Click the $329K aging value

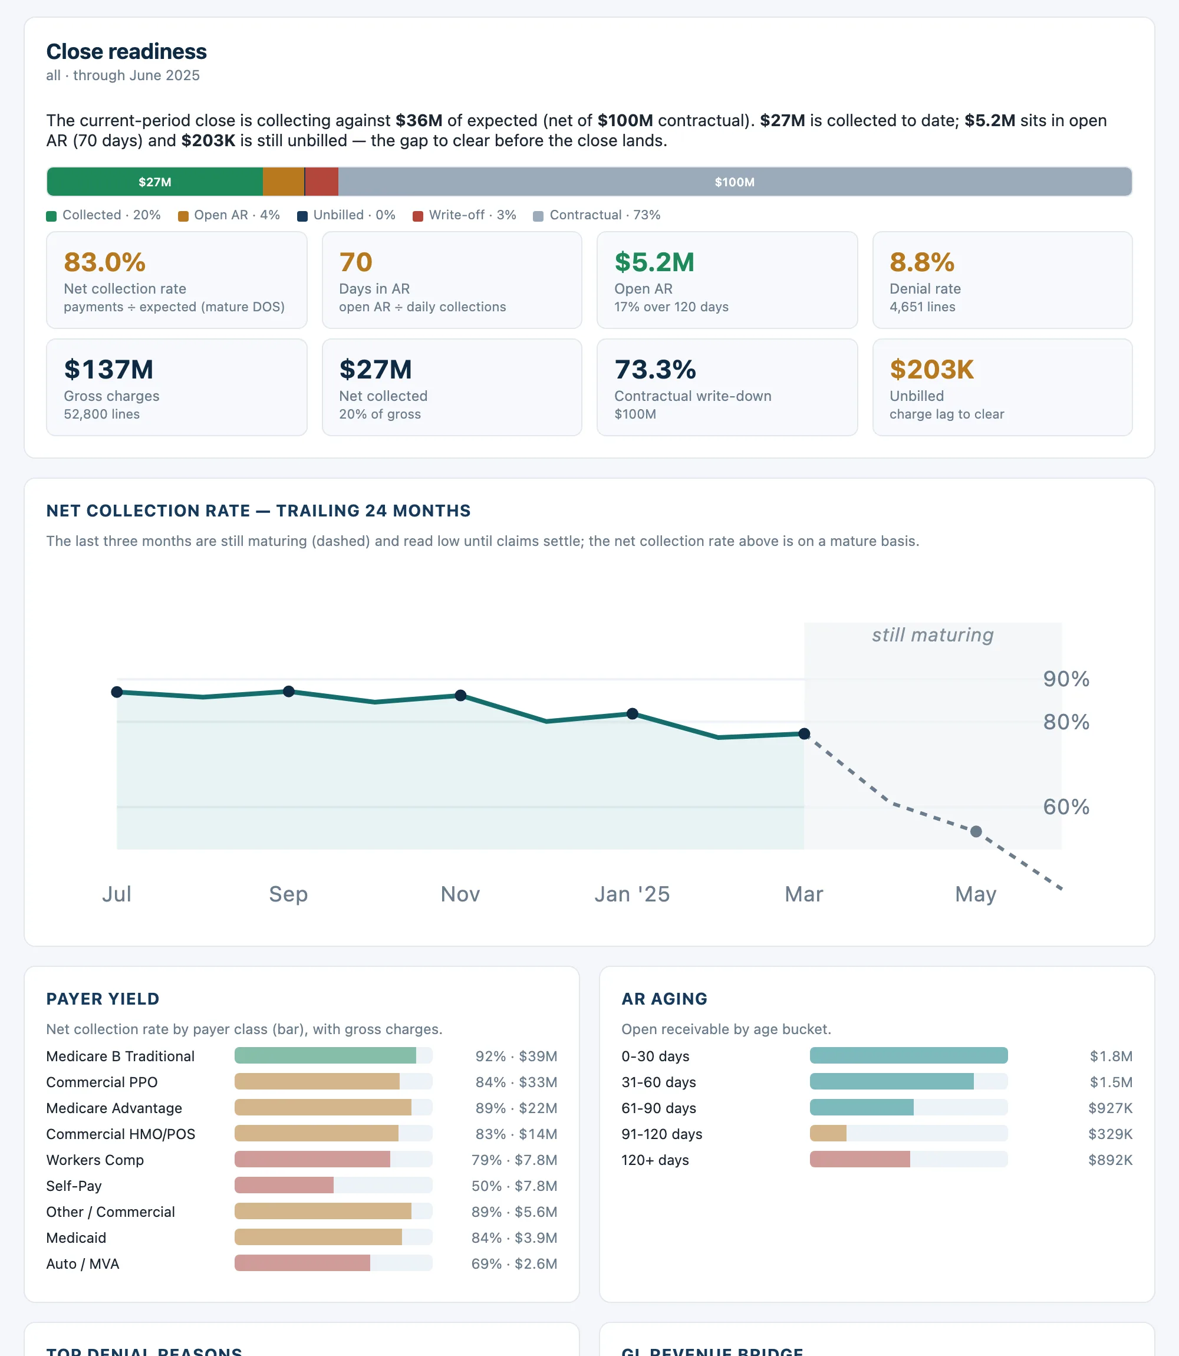(1110, 1134)
